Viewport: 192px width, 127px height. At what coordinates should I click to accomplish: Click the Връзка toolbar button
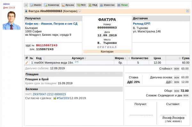[68, 5]
